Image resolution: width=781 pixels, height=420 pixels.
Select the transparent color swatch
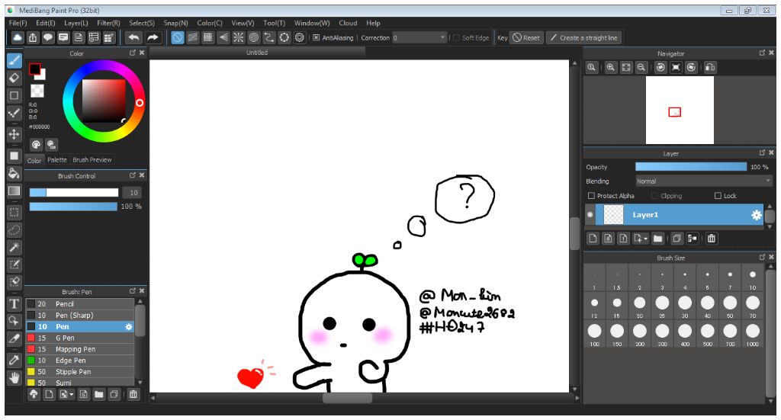(37, 91)
